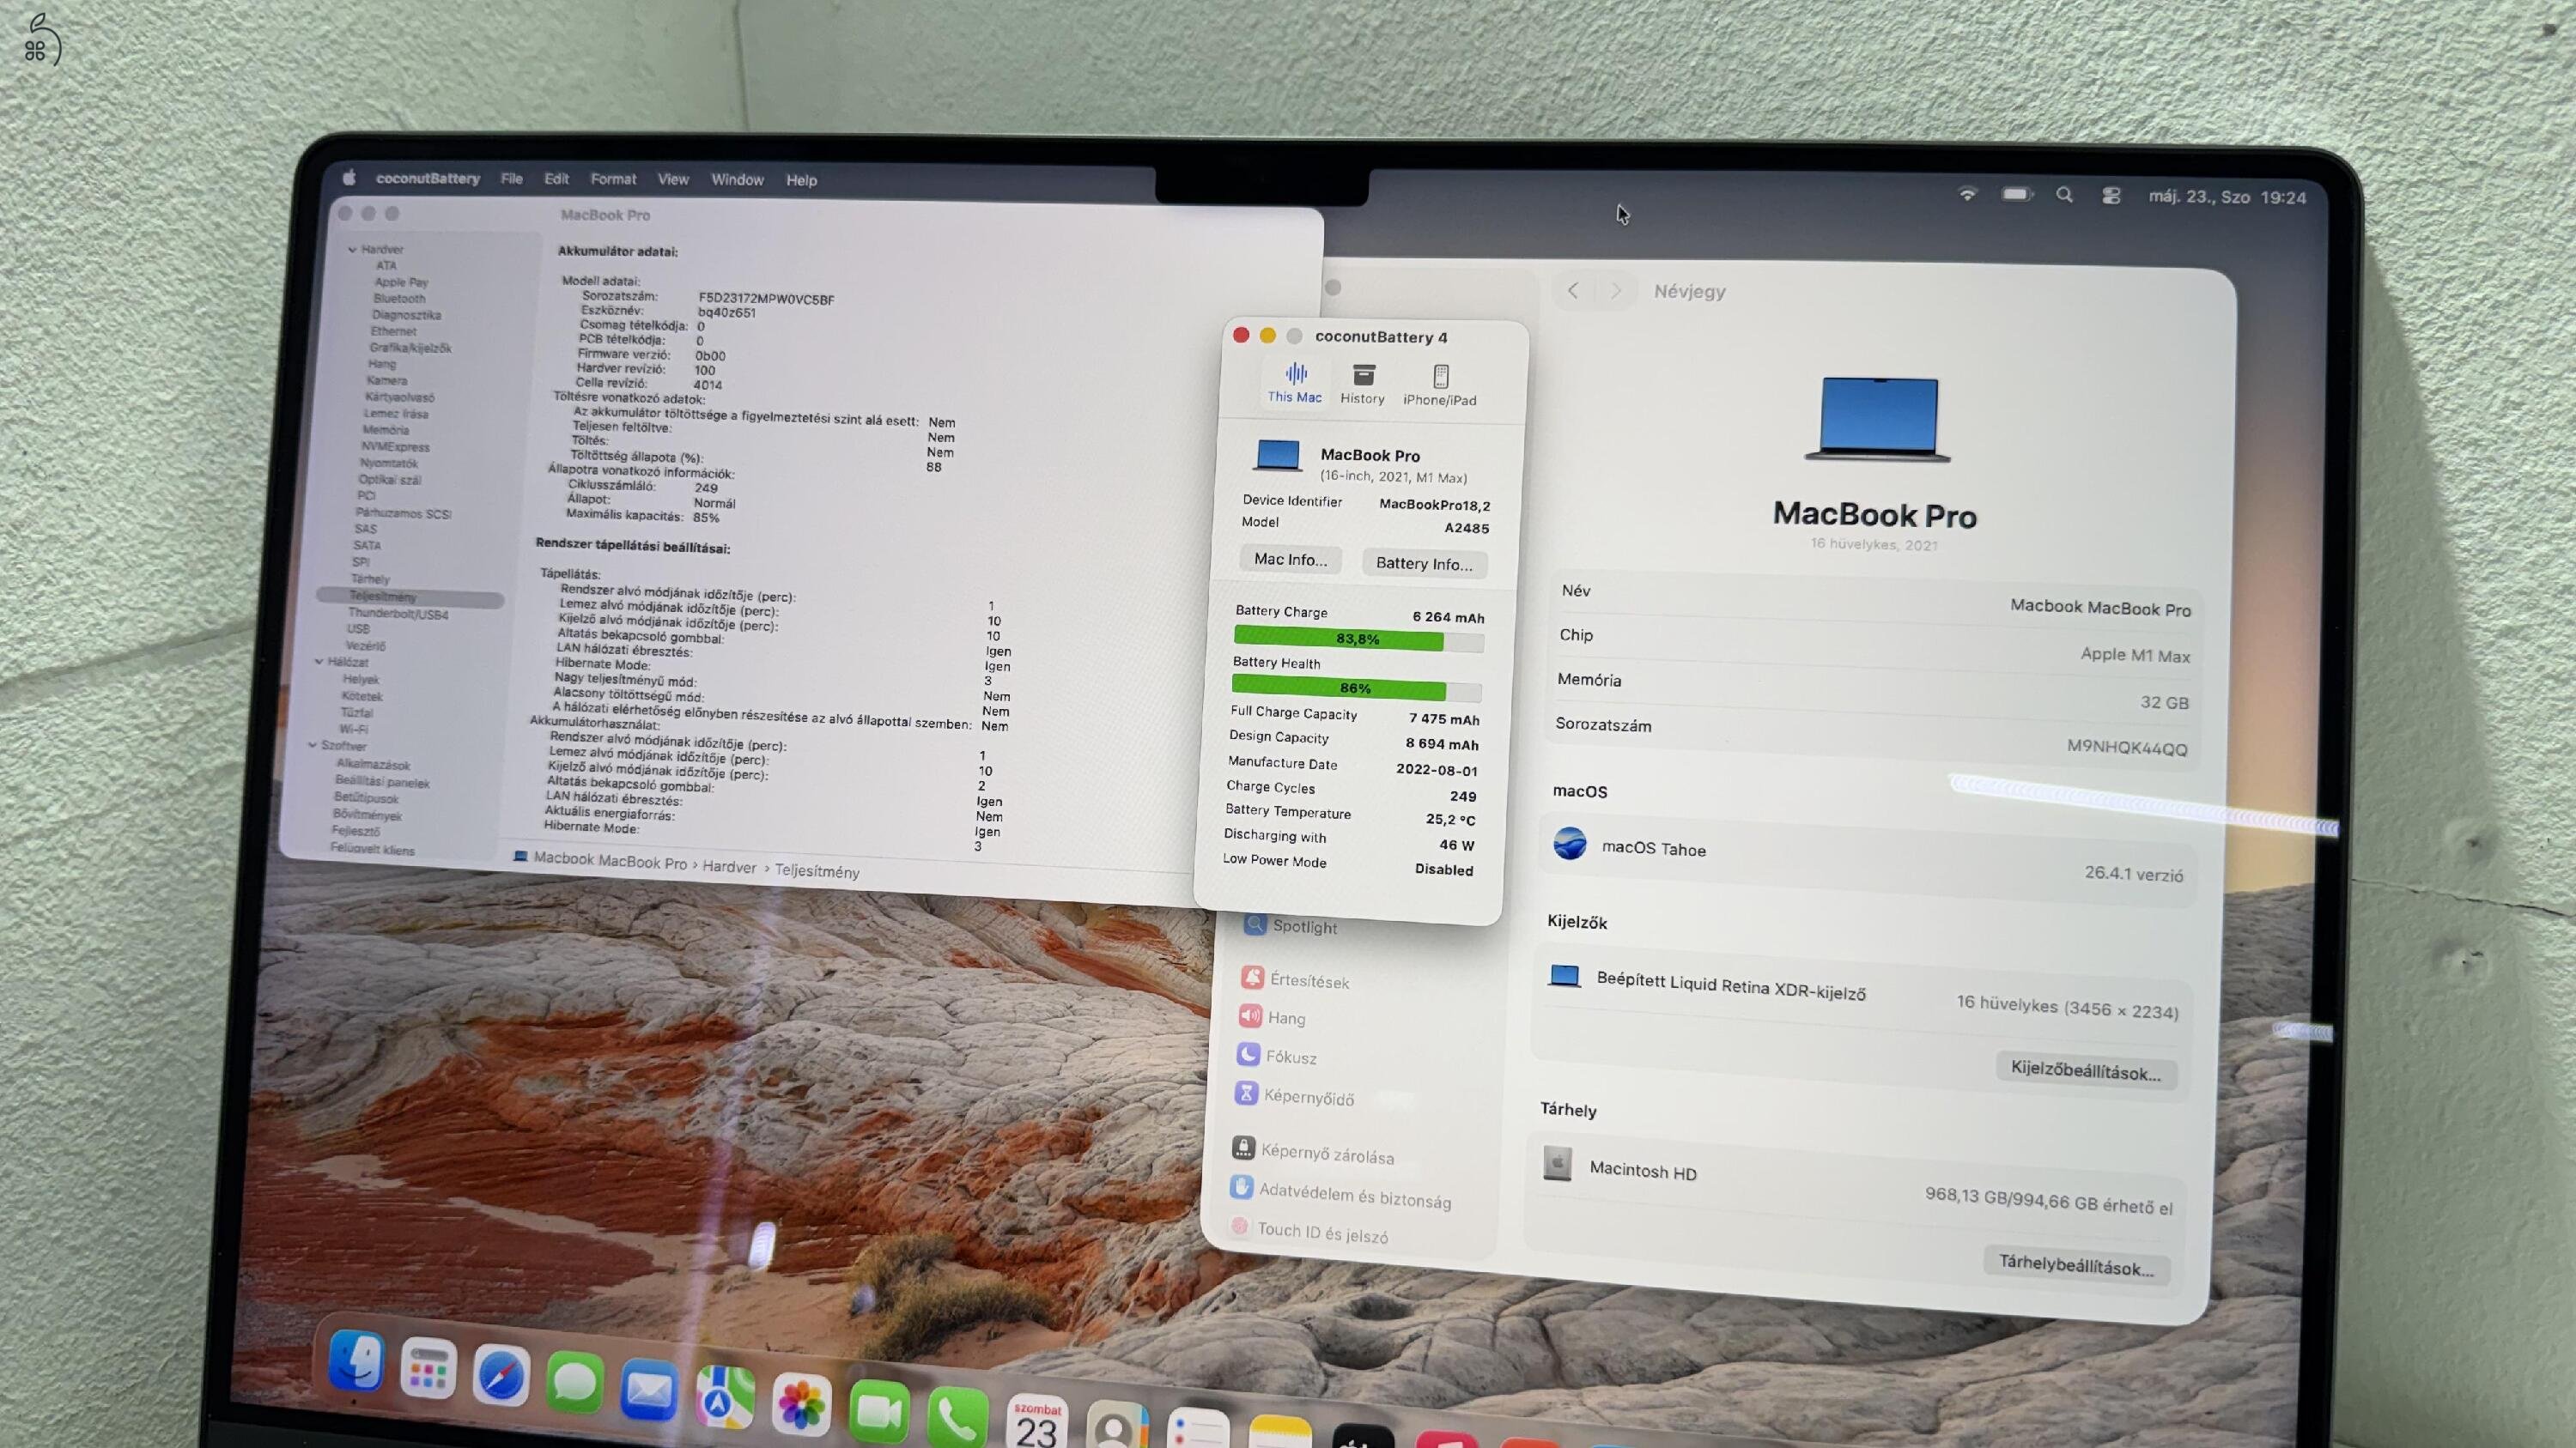Open Adatvédelem és biztonság in settings sidebar
The width and height of the screenshot is (2576, 1448).
point(1341,1193)
